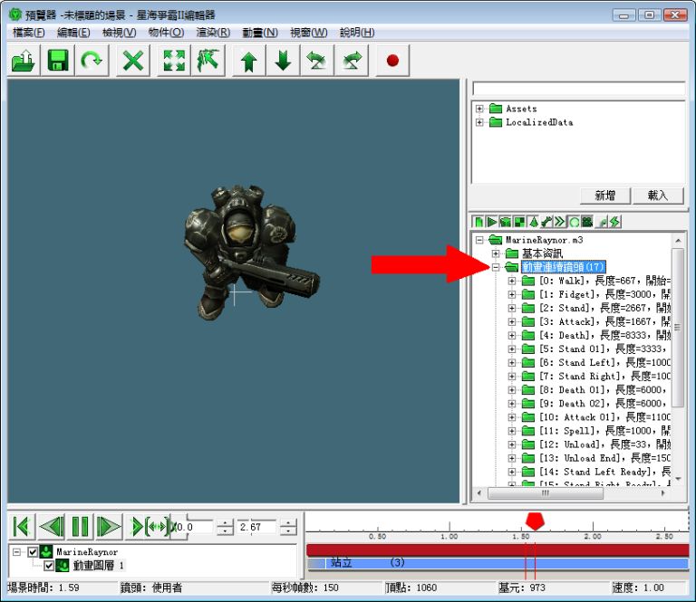This screenshot has height=602, width=696.
Task: Click the green pyramid icon in the model panel toolbar
Action: [533, 222]
